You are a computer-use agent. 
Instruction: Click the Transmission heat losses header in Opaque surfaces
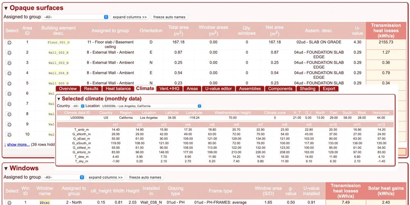pyautogui.click(x=386, y=31)
